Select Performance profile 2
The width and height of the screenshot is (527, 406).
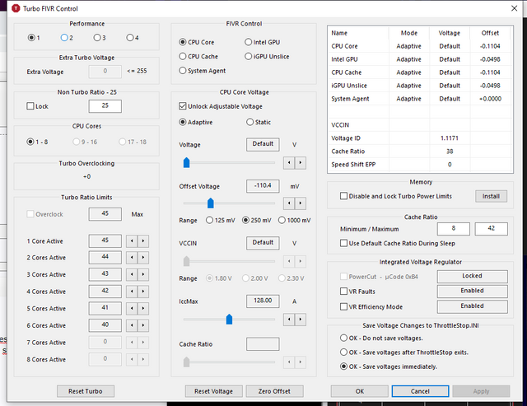coord(64,38)
